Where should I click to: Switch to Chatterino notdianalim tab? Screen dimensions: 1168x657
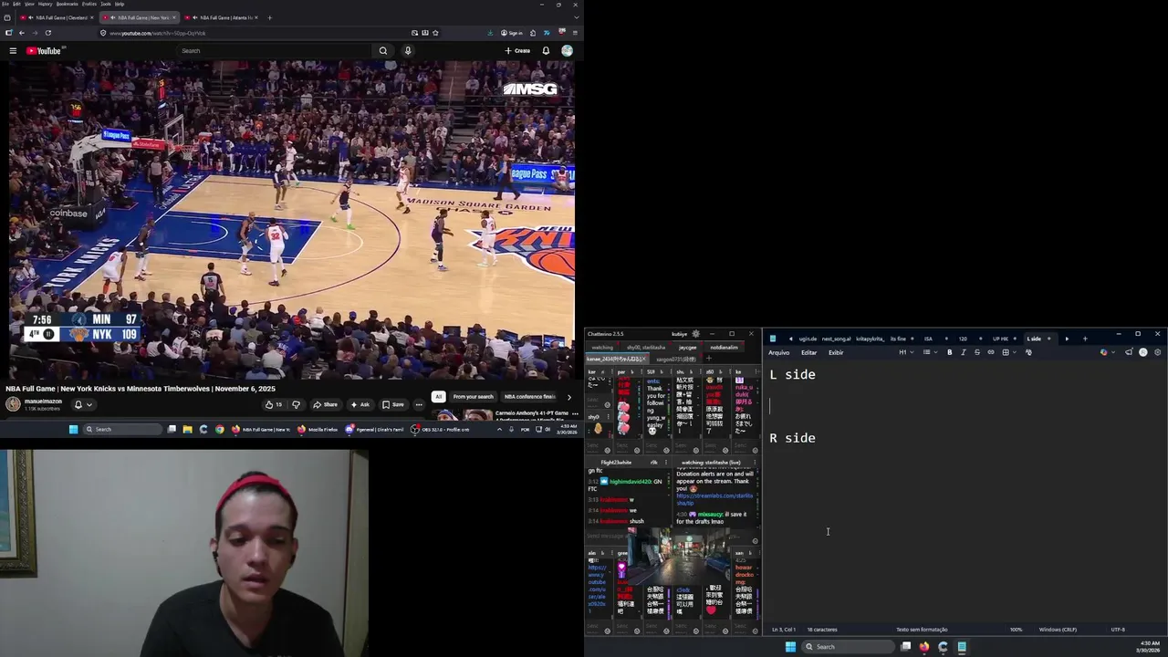[x=725, y=348]
